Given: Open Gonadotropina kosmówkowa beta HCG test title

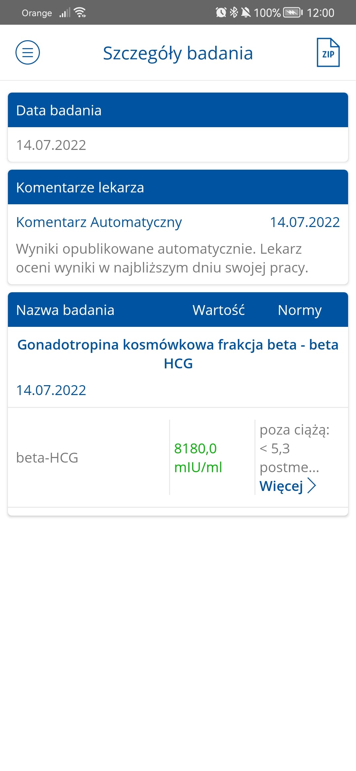Looking at the screenshot, I should click(x=178, y=354).
